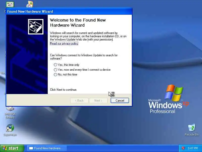Click the disabled Next button
The height and width of the screenshot is (152, 202).
tap(98, 100)
